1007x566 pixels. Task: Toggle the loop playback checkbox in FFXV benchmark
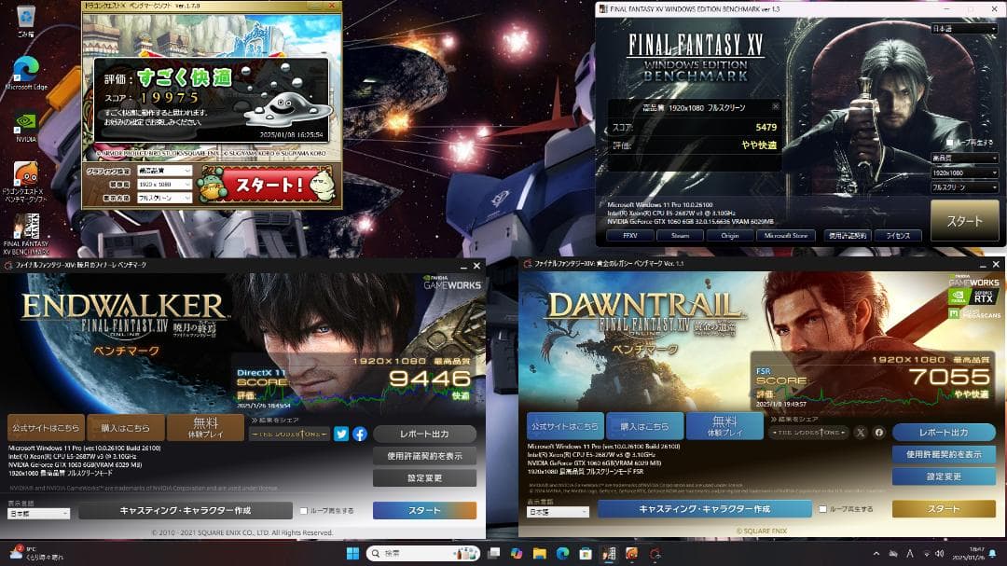[949, 142]
